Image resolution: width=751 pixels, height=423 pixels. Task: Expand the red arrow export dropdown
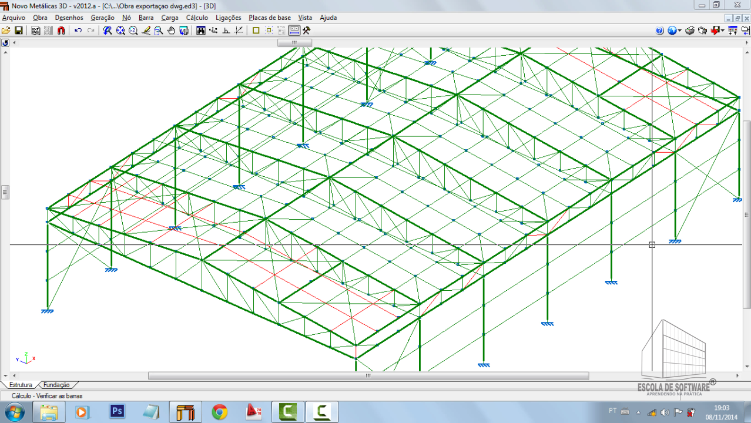click(723, 31)
